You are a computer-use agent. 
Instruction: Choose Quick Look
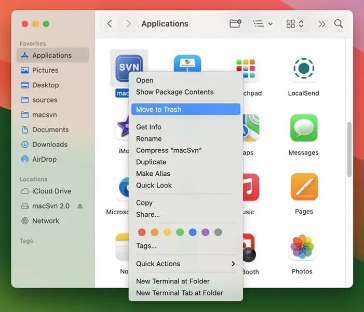coord(186,185)
